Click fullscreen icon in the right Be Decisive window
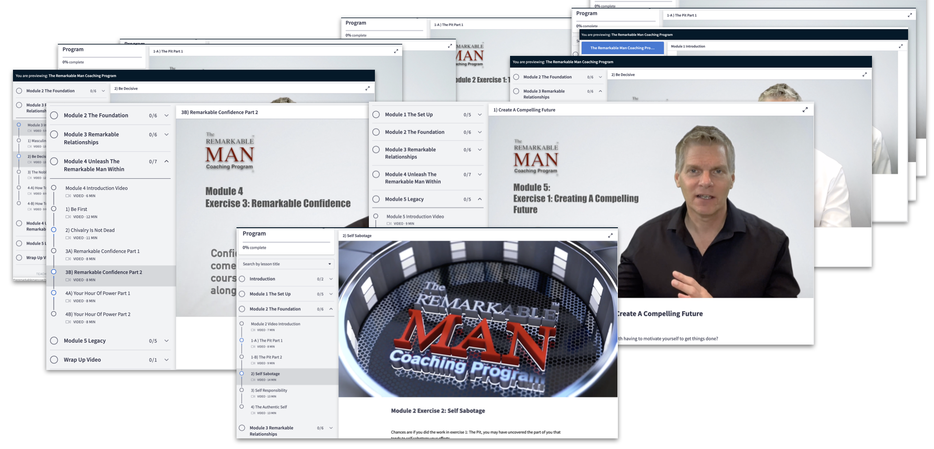The width and height of the screenshot is (934, 449). [865, 74]
